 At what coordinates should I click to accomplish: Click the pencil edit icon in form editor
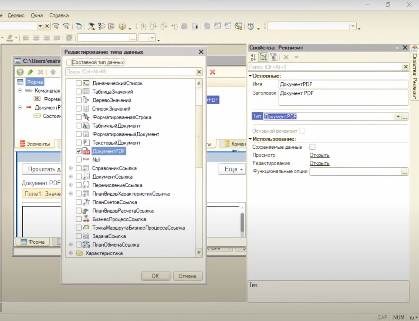pyautogui.click(x=30, y=72)
